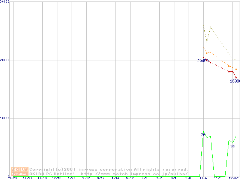Pick the 1/20 date axis label
Viewport: 240px width, 180px height.
[71, 178]
